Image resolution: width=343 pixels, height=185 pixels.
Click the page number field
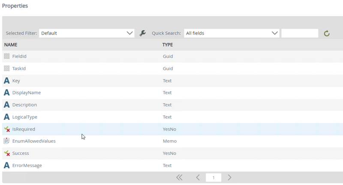[x=214, y=177]
